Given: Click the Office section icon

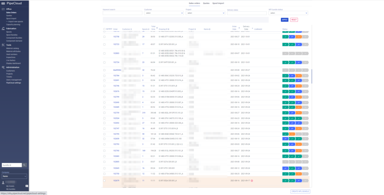Looking at the screenshot, I should click(x=3, y=9).
